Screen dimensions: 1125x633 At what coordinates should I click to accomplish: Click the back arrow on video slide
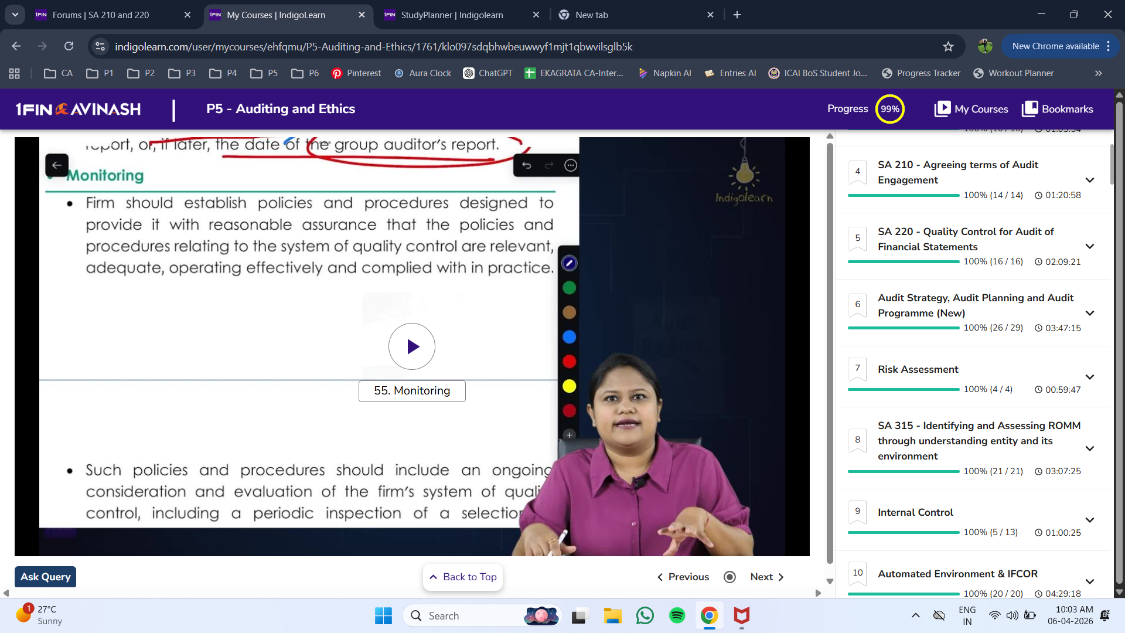point(57,165)
